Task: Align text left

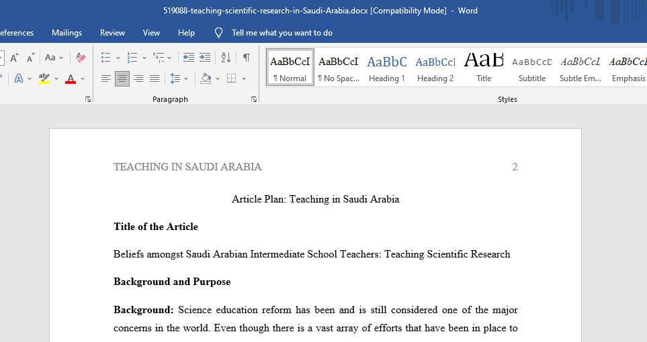Action: click(x=106, y=78)
